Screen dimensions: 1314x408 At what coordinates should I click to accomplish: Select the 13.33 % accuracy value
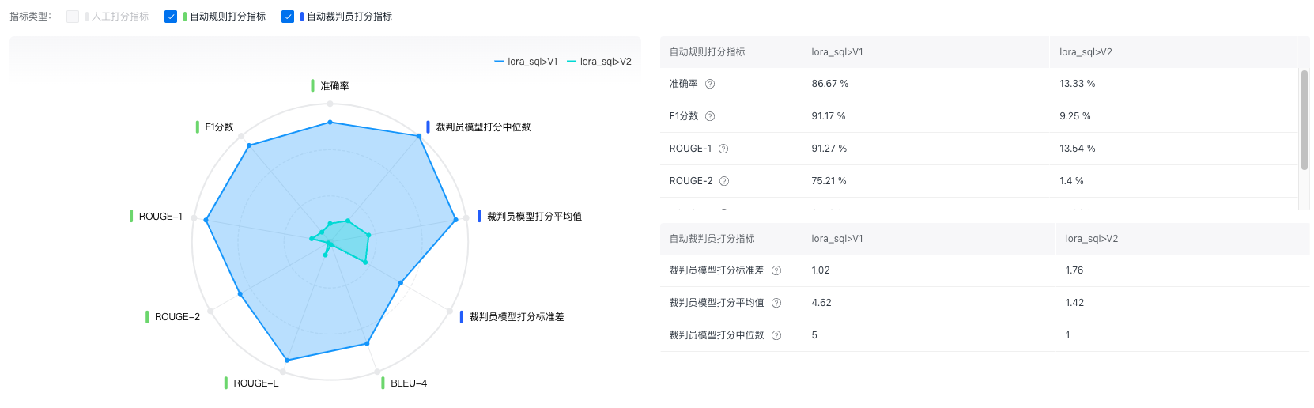[1078, 84]
